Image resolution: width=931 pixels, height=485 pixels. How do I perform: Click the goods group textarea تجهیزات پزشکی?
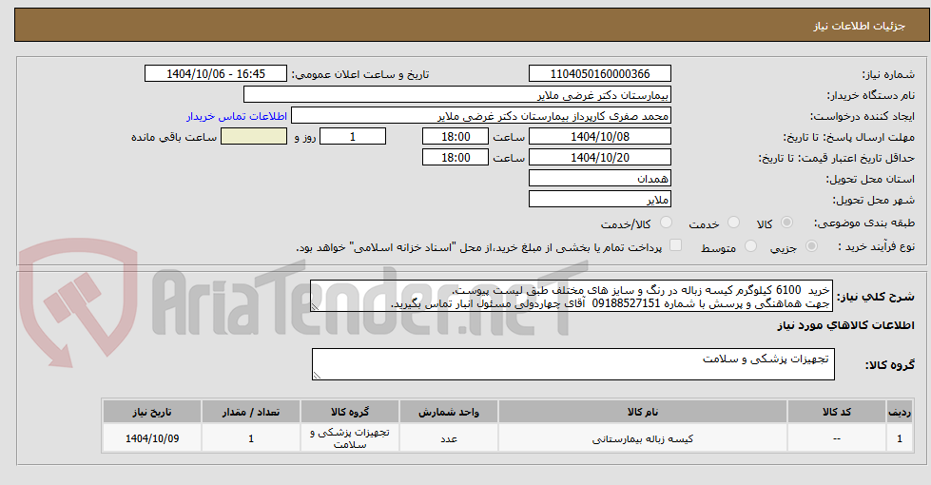point(573,364)
